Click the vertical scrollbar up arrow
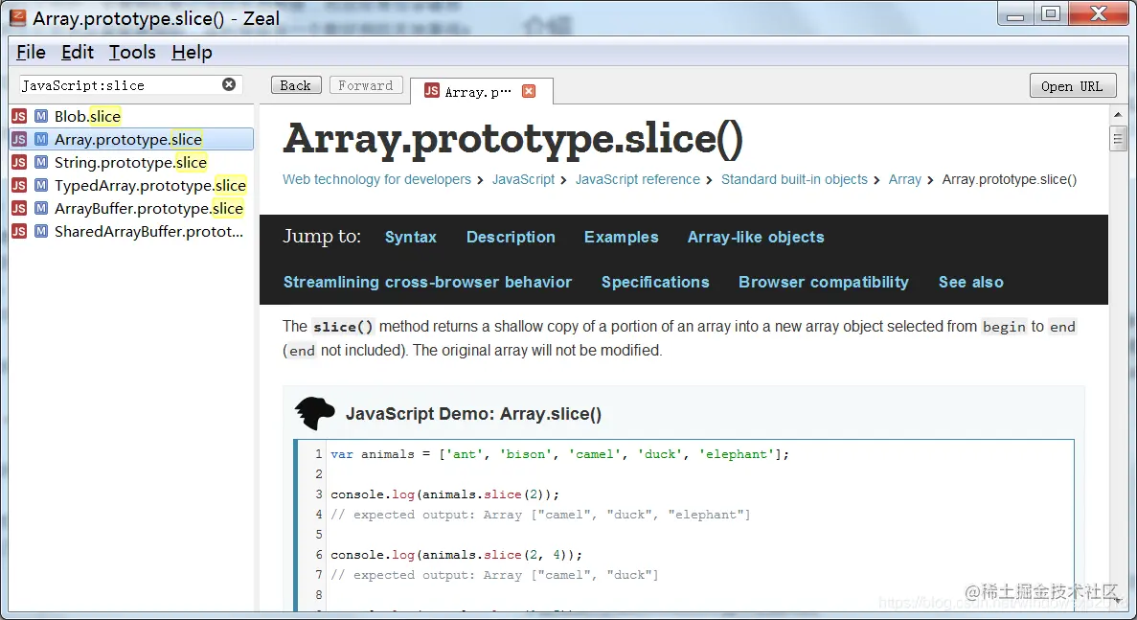The width and height of the screenshot is (1137, 620). pyautogui.click(x=1118, y=115)
